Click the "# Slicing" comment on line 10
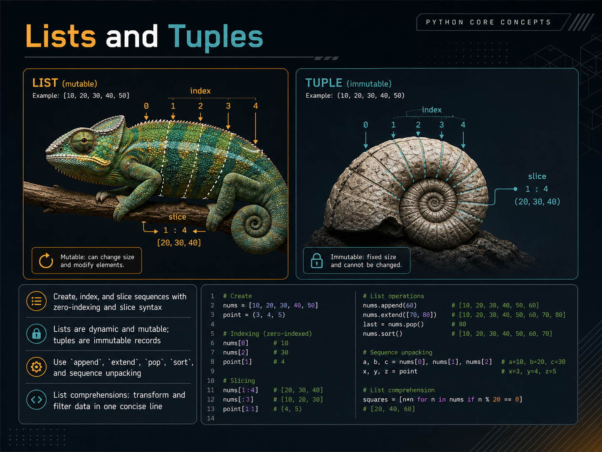602x452 pixels. coord(239,381)
